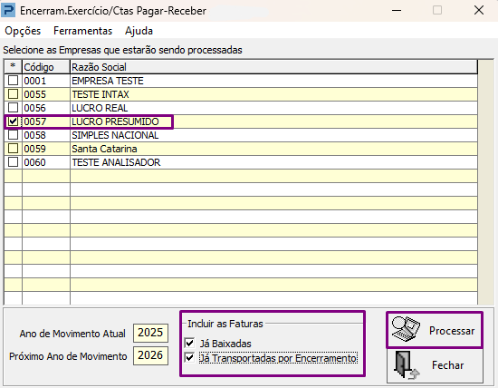Click the Próximo Ano de Movimento field
This screenshot has width=498, height=388.
150,355
